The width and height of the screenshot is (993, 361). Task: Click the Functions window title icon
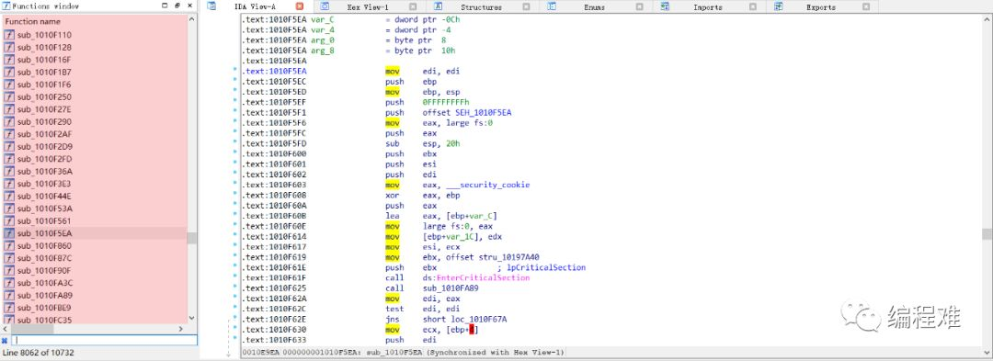point(6,6)
